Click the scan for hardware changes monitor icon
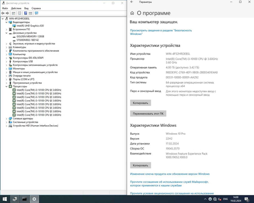The width and height of the screenshot is (254, 203). click(x=37, y=13)
